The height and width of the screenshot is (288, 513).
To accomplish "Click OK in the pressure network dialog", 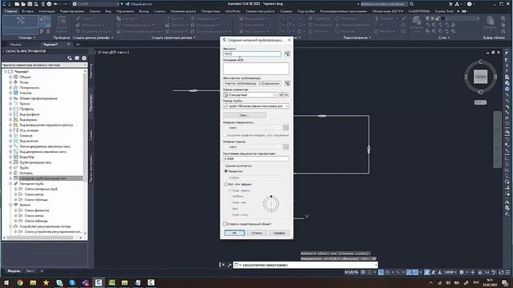I will (234, 233).
